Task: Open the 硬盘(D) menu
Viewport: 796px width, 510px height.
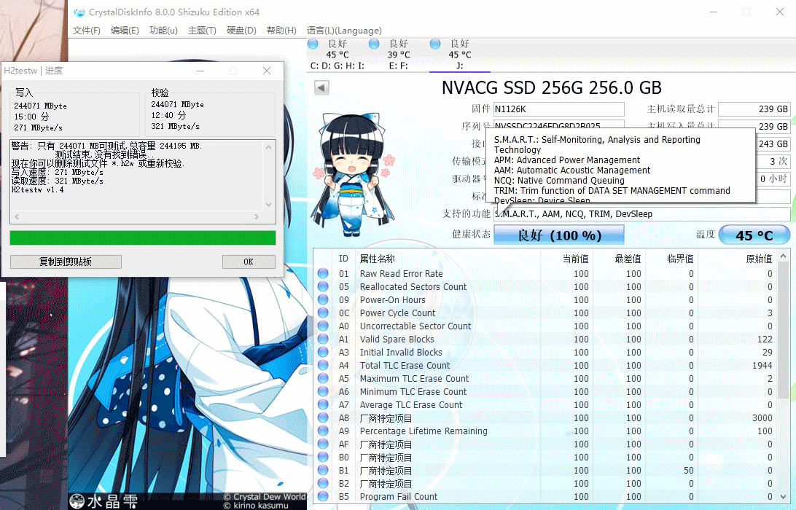Action: pos(241,31)
